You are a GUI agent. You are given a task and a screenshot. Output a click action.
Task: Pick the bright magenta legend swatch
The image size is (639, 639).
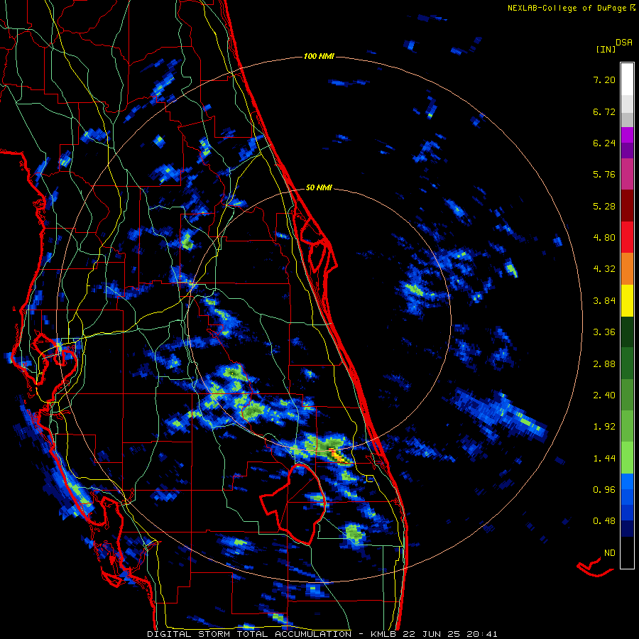pyautogui.click(x=627, y=135)
